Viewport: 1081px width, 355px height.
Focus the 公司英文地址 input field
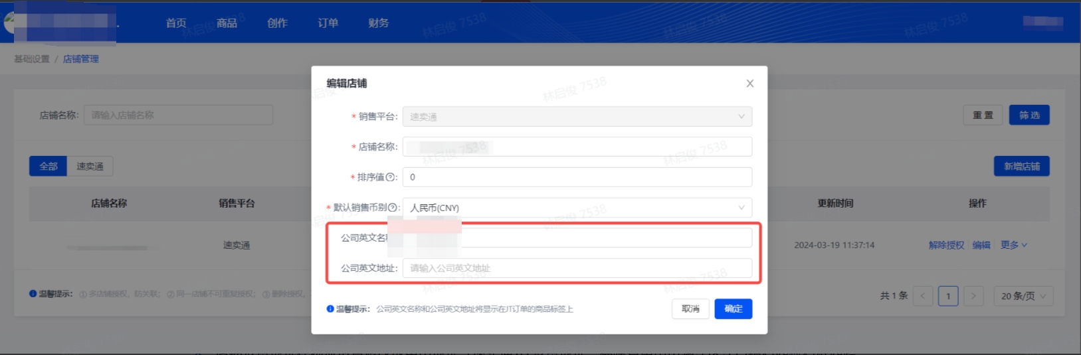[577, 268]
